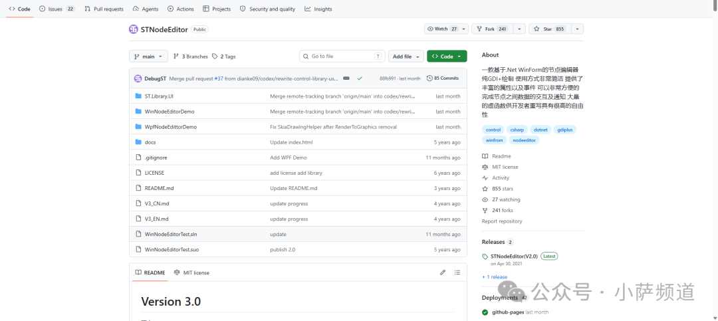View the Insights tab

click(x=318, y=9)
